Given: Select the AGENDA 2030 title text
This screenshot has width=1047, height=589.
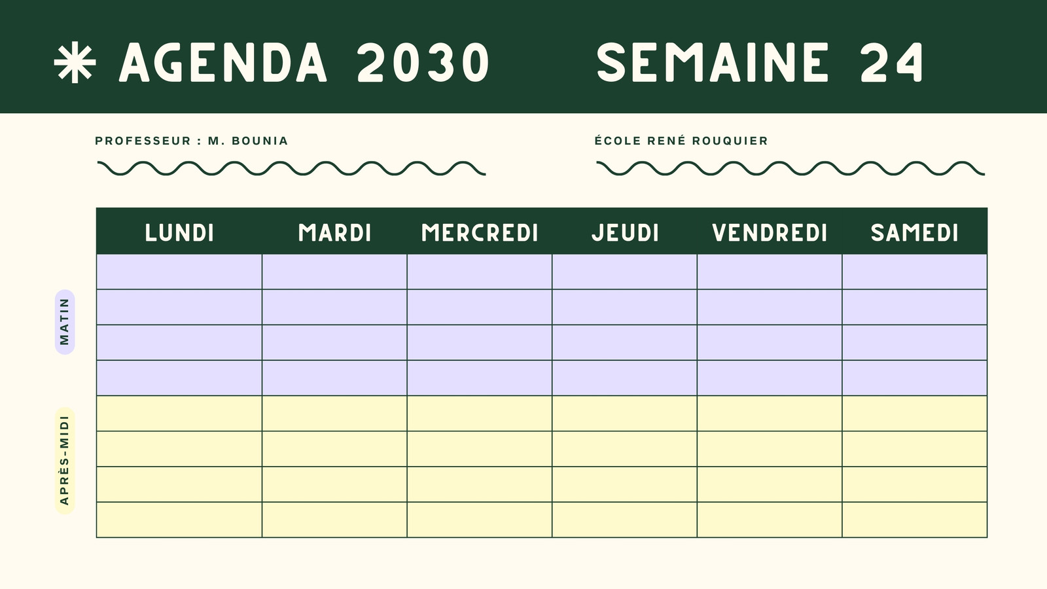Looking at the screenshot, I should (304, 63).
